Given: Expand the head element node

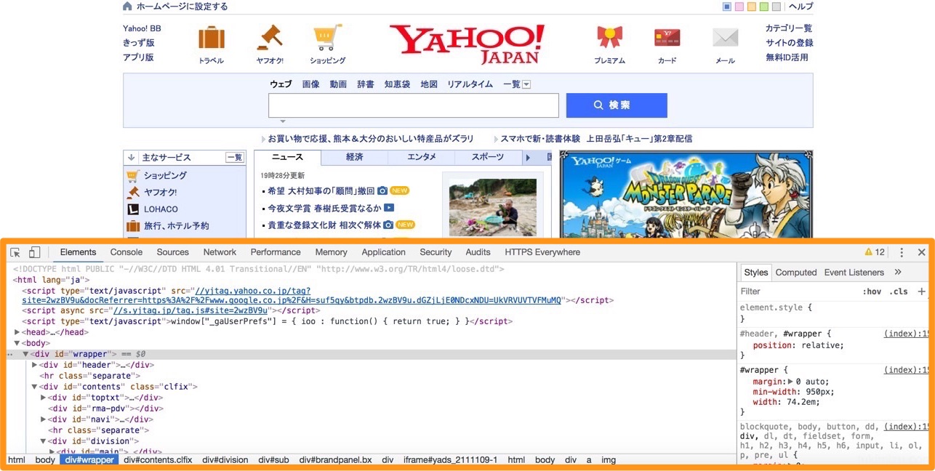Looking at the screenshot, I should pyautogui.click(x=17, y=332).
